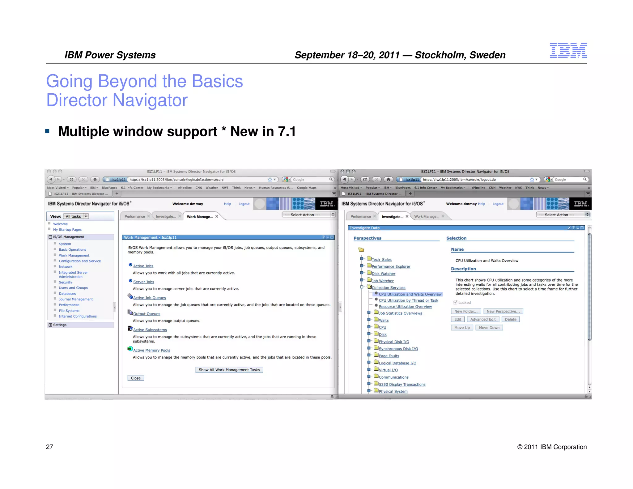
Task: Click the Active Memory Pools icon
Action: [x=130, y=349]
